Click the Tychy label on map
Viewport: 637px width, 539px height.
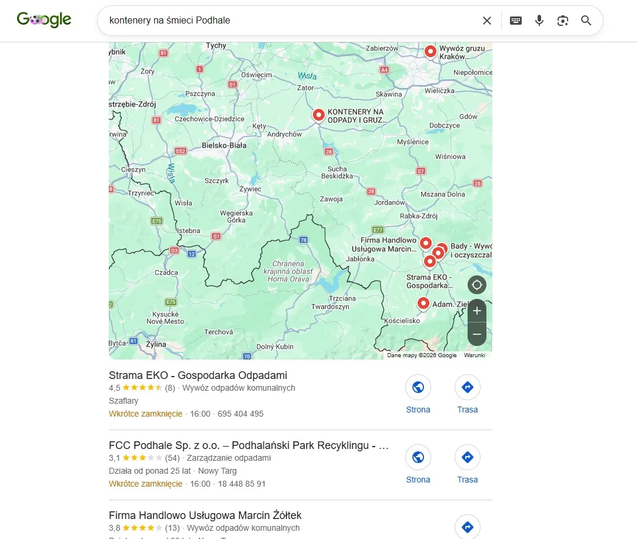[216, 45]
